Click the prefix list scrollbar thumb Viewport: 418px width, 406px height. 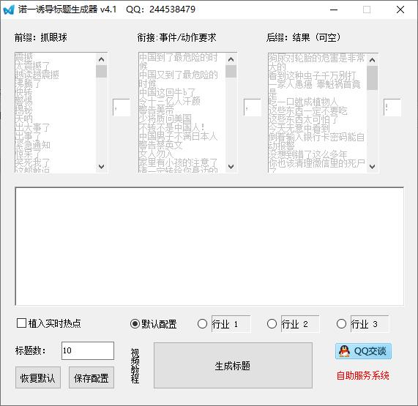click(101, 72)
